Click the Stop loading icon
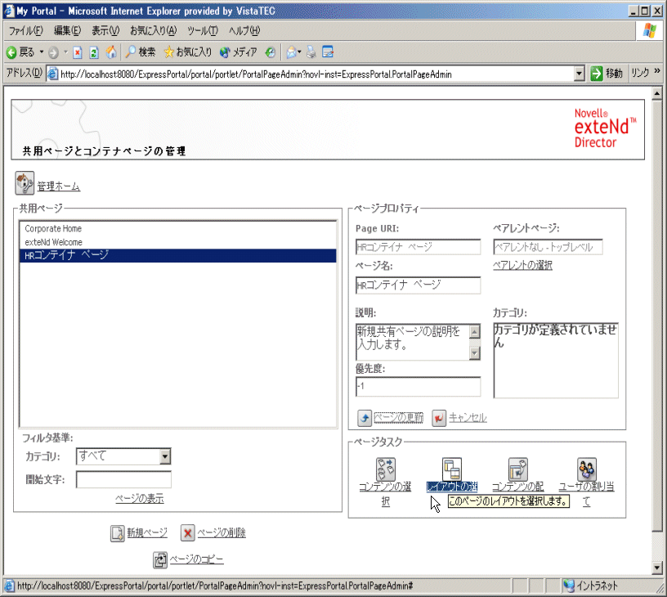This screenshot has height=597, width=667. 78,52
